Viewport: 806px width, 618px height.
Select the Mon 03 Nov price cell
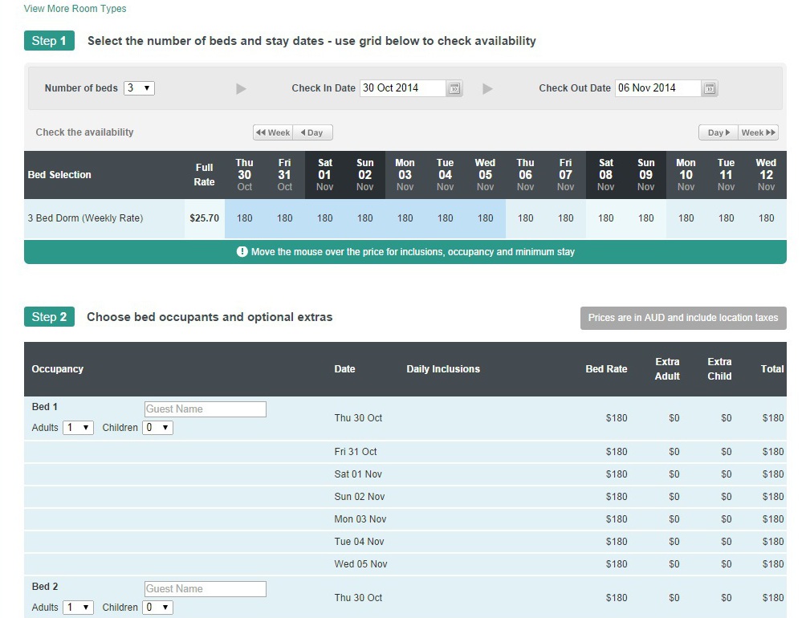405,218
